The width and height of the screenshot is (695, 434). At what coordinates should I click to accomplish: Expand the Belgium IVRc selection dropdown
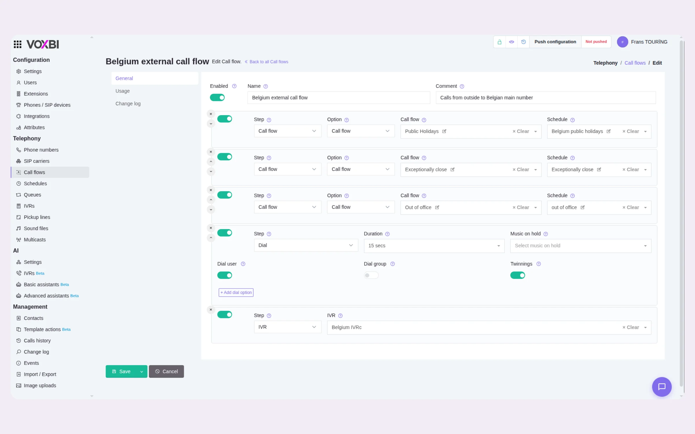click(x=645, y=328)
